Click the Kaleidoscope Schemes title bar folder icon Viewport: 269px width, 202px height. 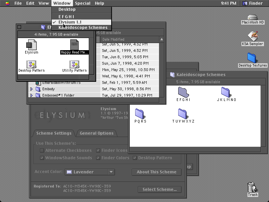pyautogui.click(x=172, y=74)
